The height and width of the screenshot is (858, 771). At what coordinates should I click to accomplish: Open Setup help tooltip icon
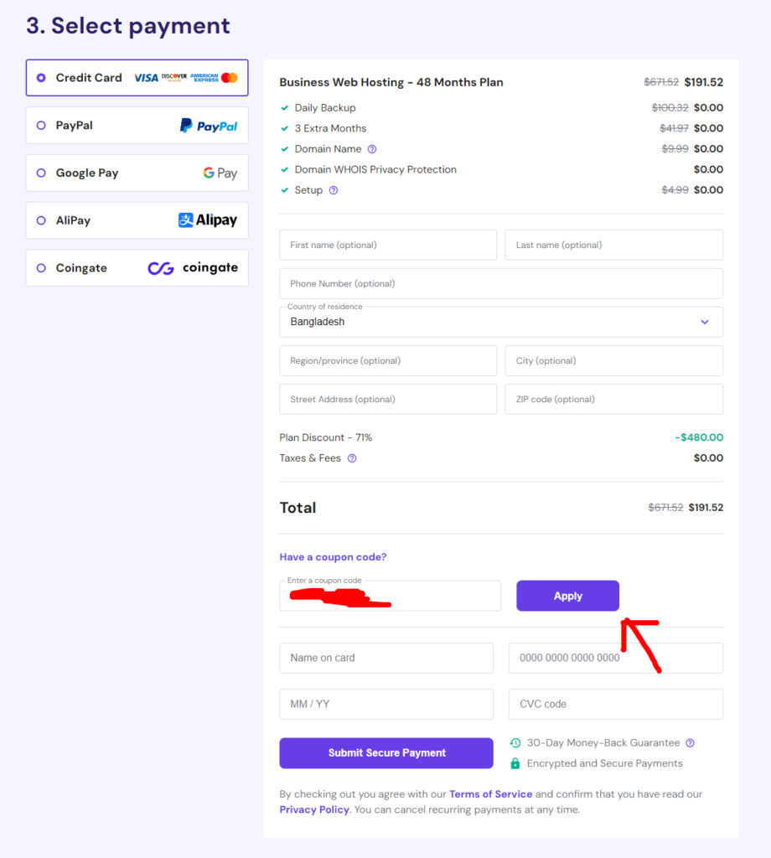coord(334,190)
